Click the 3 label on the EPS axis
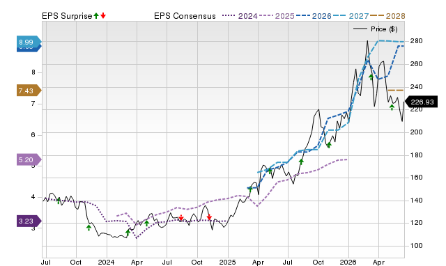Image resolution: width=446 pixels, height=266 pixels. 33,228
